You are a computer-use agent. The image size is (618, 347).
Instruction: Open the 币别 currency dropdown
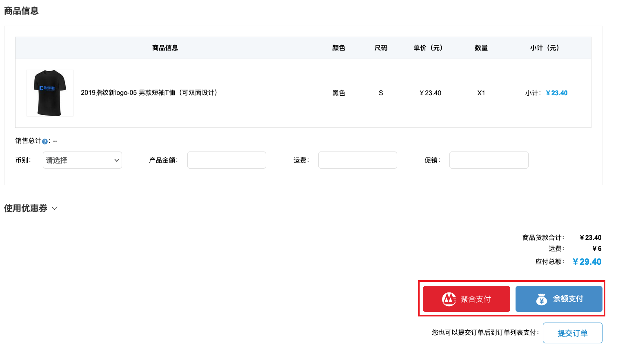82,160
